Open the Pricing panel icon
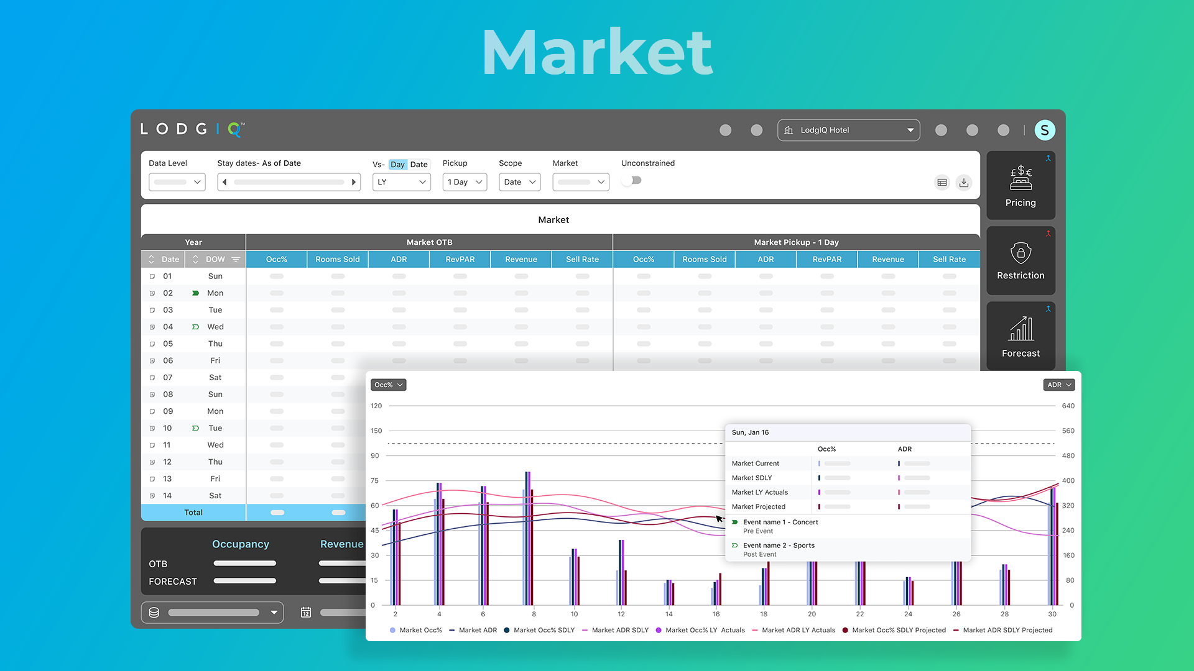This screenshot has width=1194, height=671. tap(1020, 179)
